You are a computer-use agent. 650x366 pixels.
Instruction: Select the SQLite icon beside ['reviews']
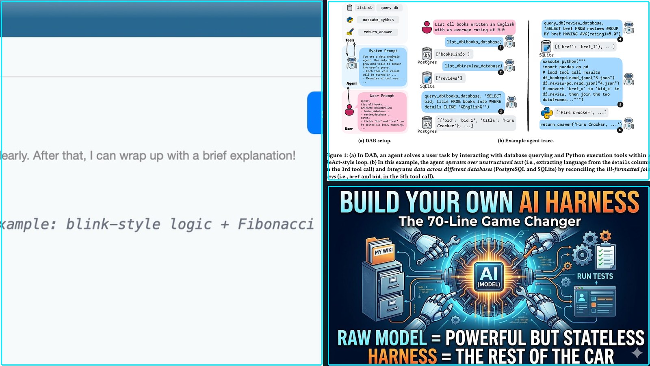pyautogui.click(x=427, y=78)
